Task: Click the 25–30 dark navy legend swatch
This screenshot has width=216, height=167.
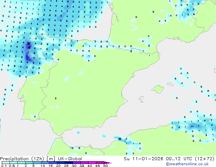Action: pyautogui.click(x=69, y=163)
